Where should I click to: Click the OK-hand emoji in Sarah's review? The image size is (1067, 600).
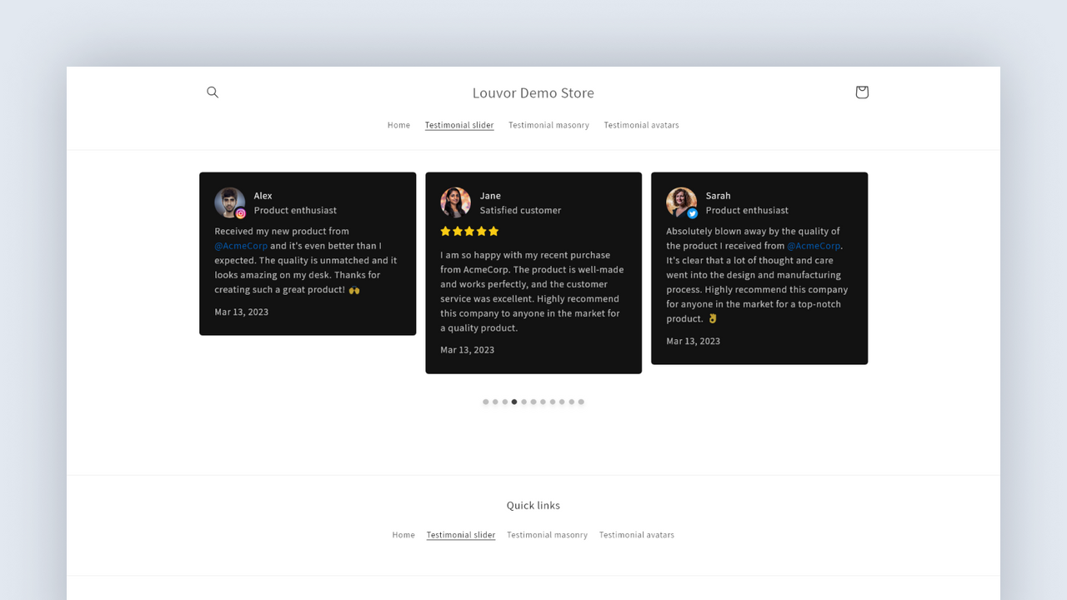(713, 319)
